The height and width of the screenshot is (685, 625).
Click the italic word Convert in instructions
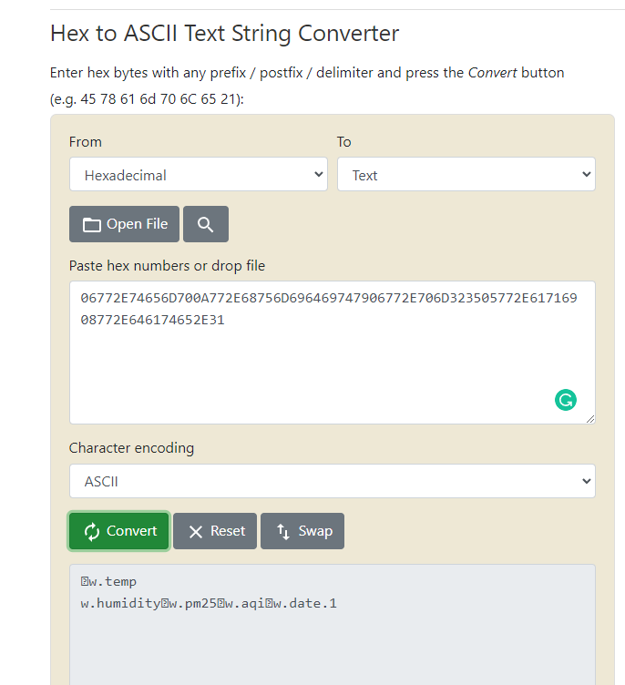[492, 73]
